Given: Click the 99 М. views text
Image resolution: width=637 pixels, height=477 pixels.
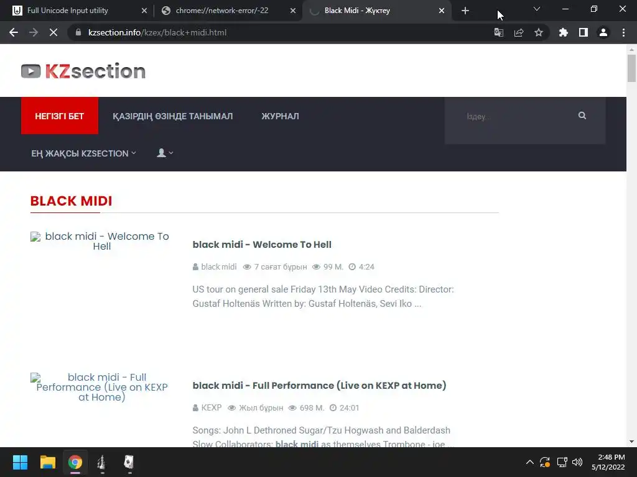Looking at the screenshot, I should click(x=333, y=267).
